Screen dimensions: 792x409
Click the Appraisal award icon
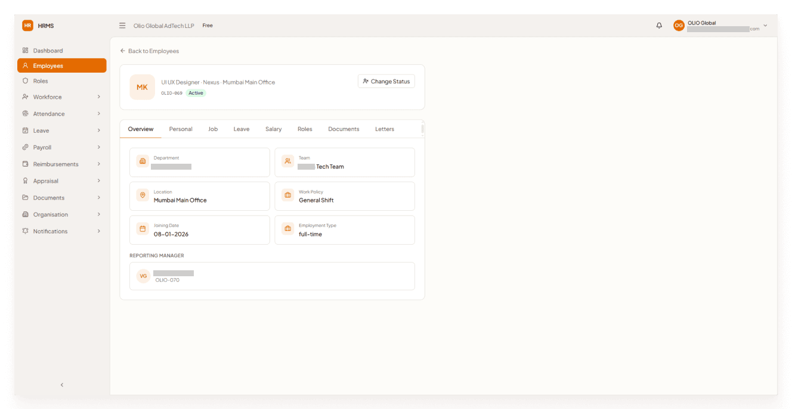(25, 181)
